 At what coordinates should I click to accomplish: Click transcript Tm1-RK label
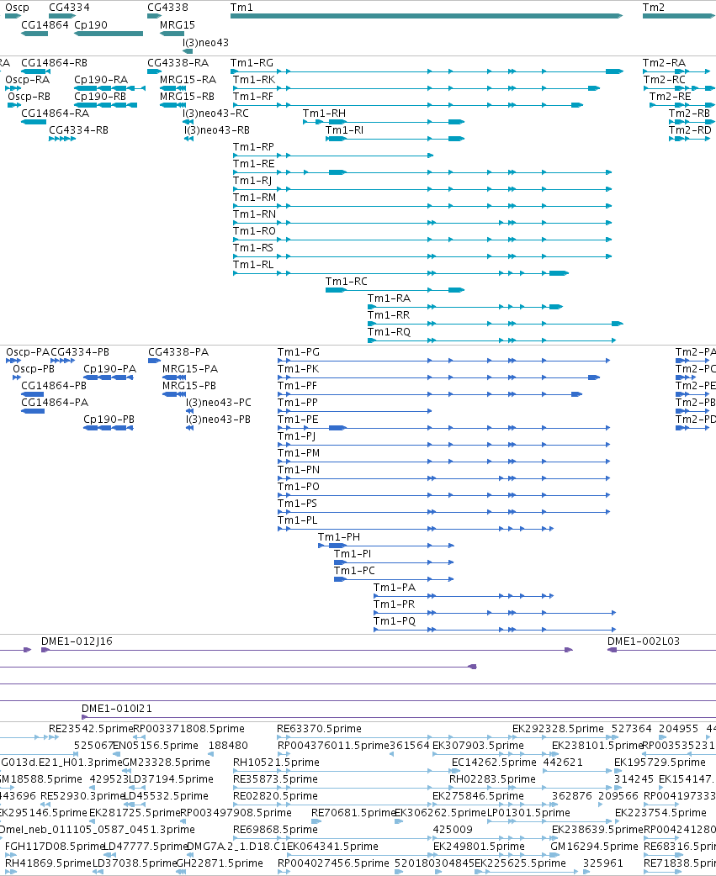click(254, 80)
